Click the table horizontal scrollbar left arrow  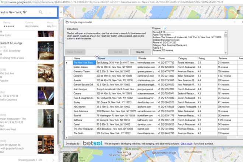point(67,138)
